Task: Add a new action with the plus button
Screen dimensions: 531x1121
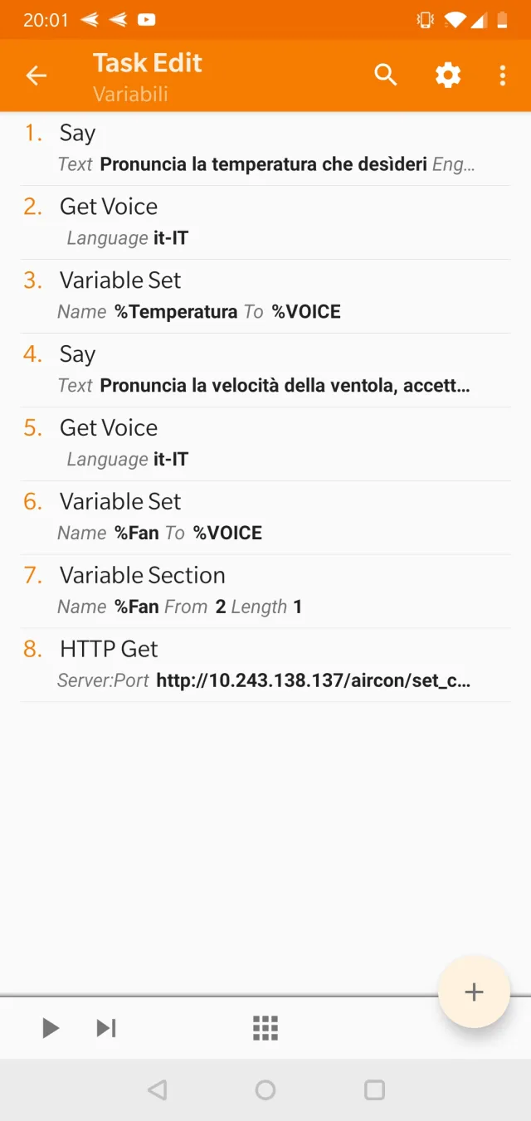Action: (474, 992)
